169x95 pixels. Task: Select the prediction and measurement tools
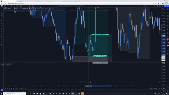2,23
